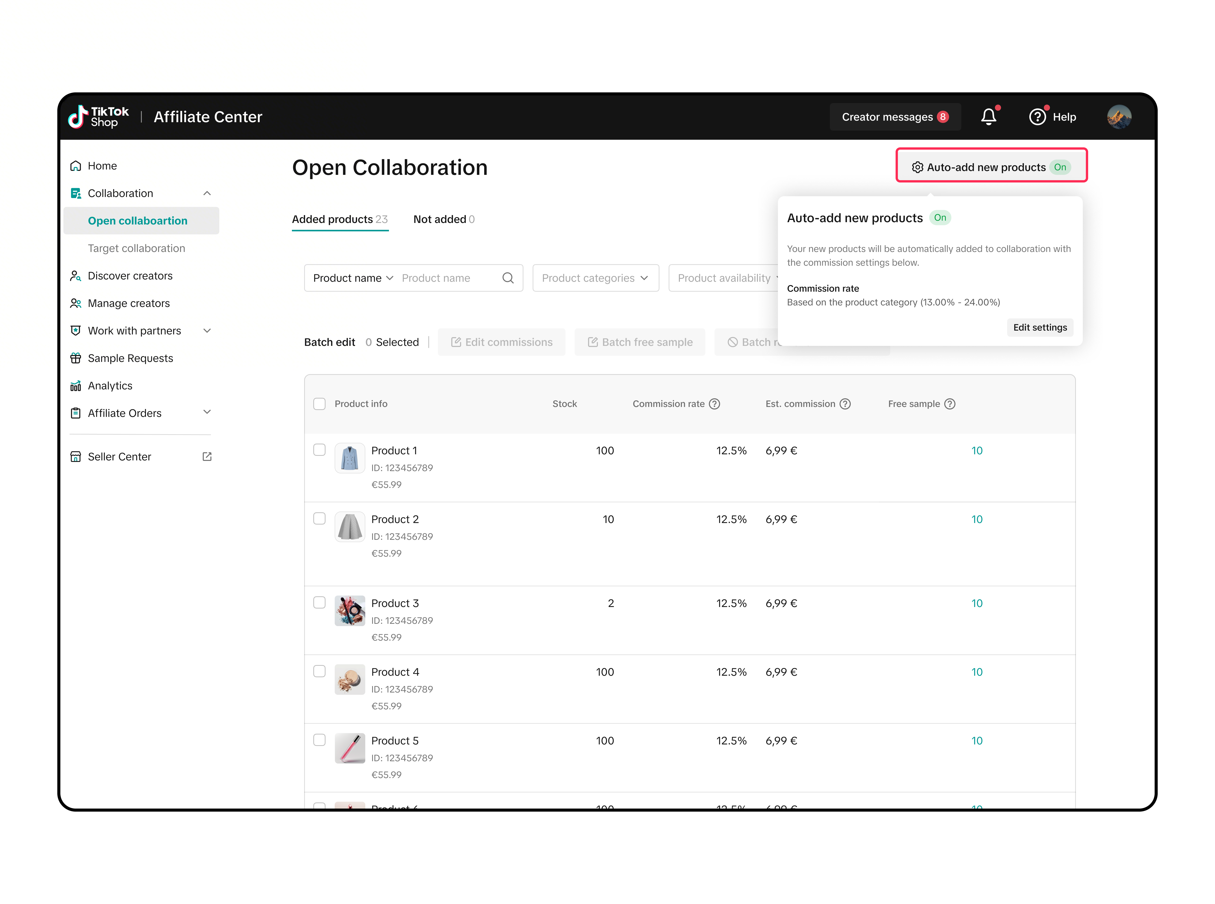Check the Product 4 row checkbox
The height and width of the screenshot is (904, 1215).
[x=319, y=671]
